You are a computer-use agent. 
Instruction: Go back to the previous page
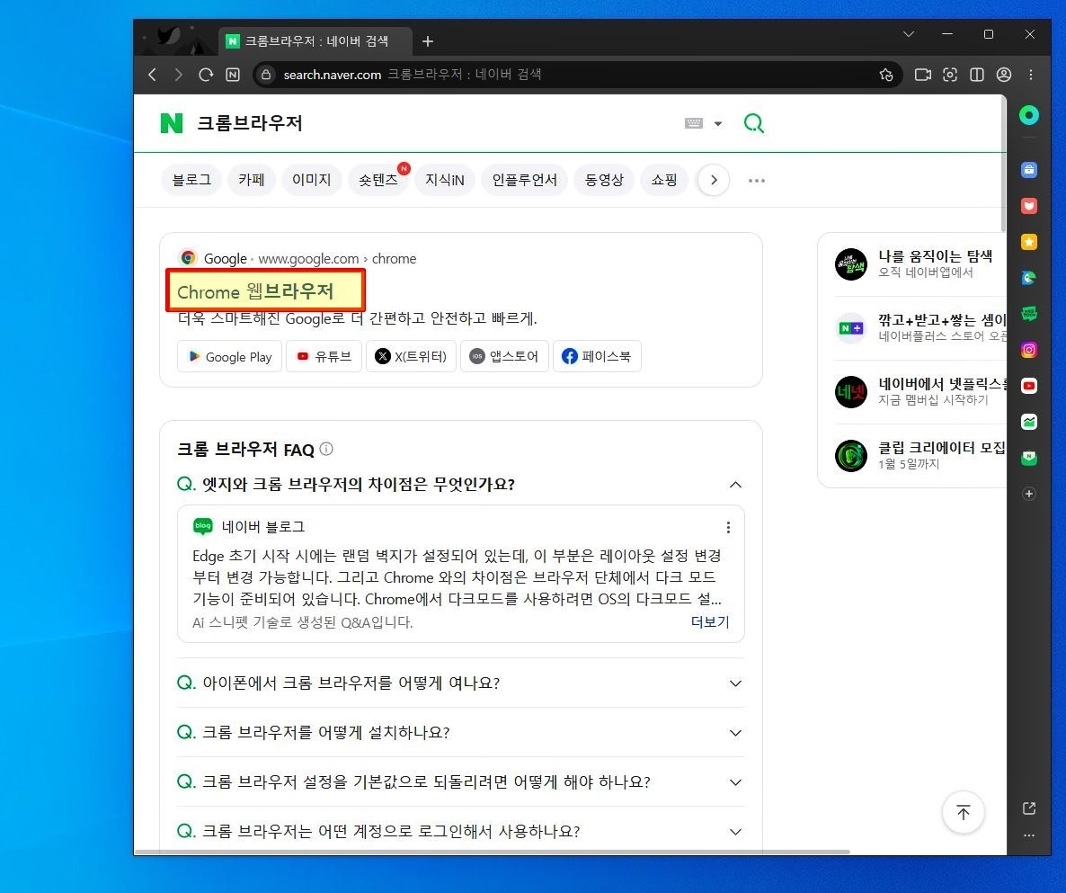pyautogui.click(x=152, y=75)
